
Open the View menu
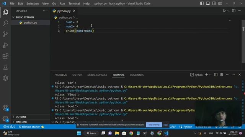coord(45,3)
